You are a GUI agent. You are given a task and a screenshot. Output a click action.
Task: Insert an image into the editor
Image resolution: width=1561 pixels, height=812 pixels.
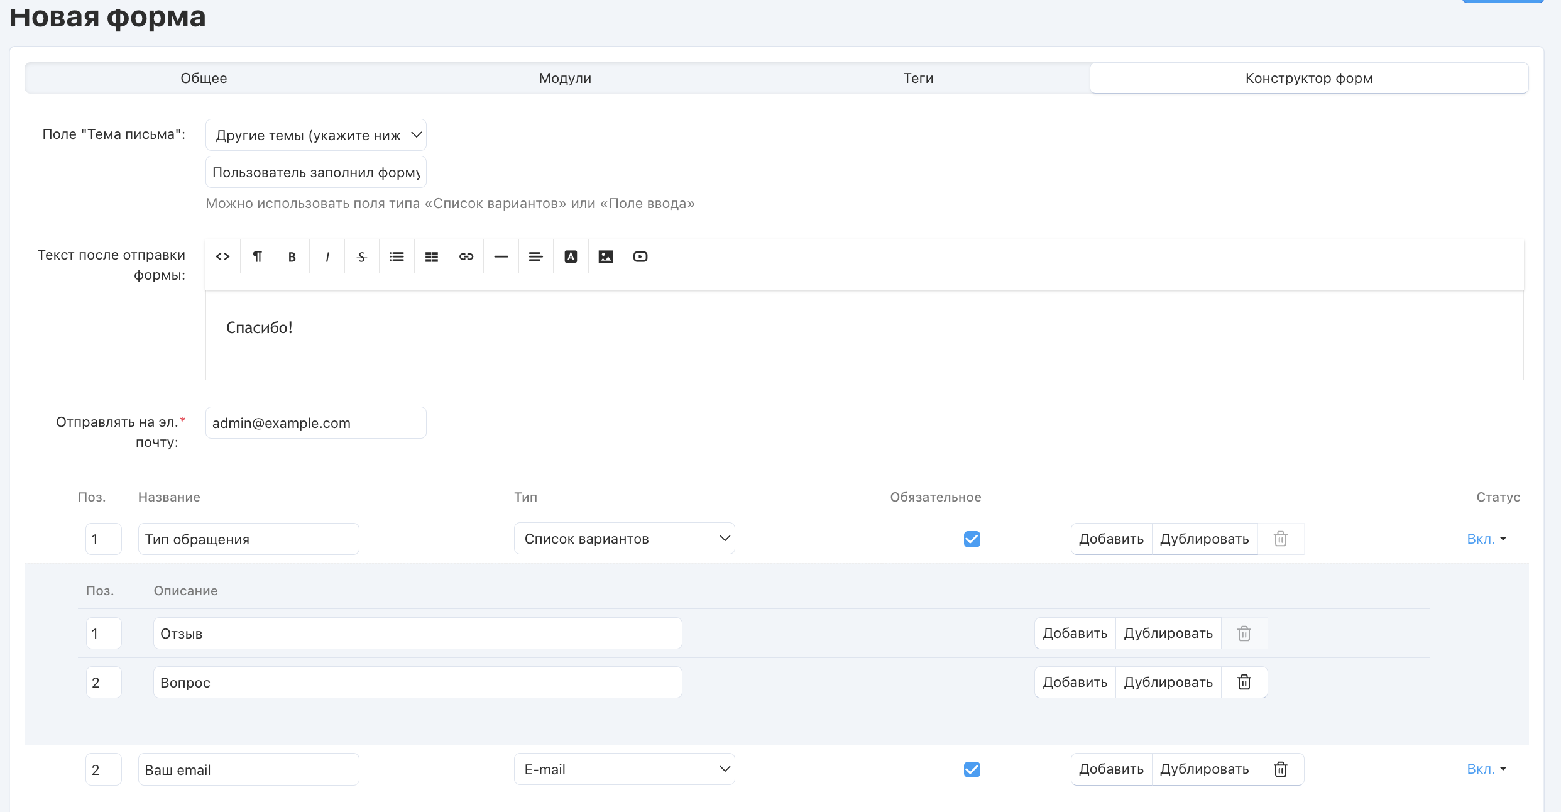pos(605,256)
